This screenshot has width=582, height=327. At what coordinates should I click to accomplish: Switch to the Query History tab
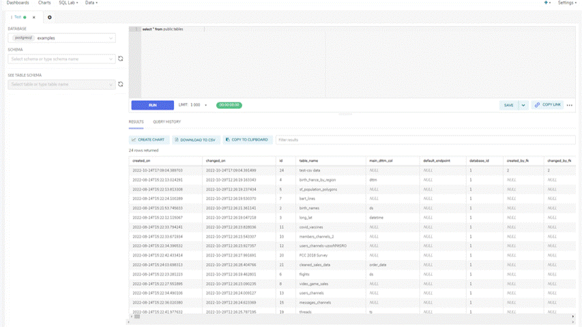pyautogui.click(x=166, y=122)
